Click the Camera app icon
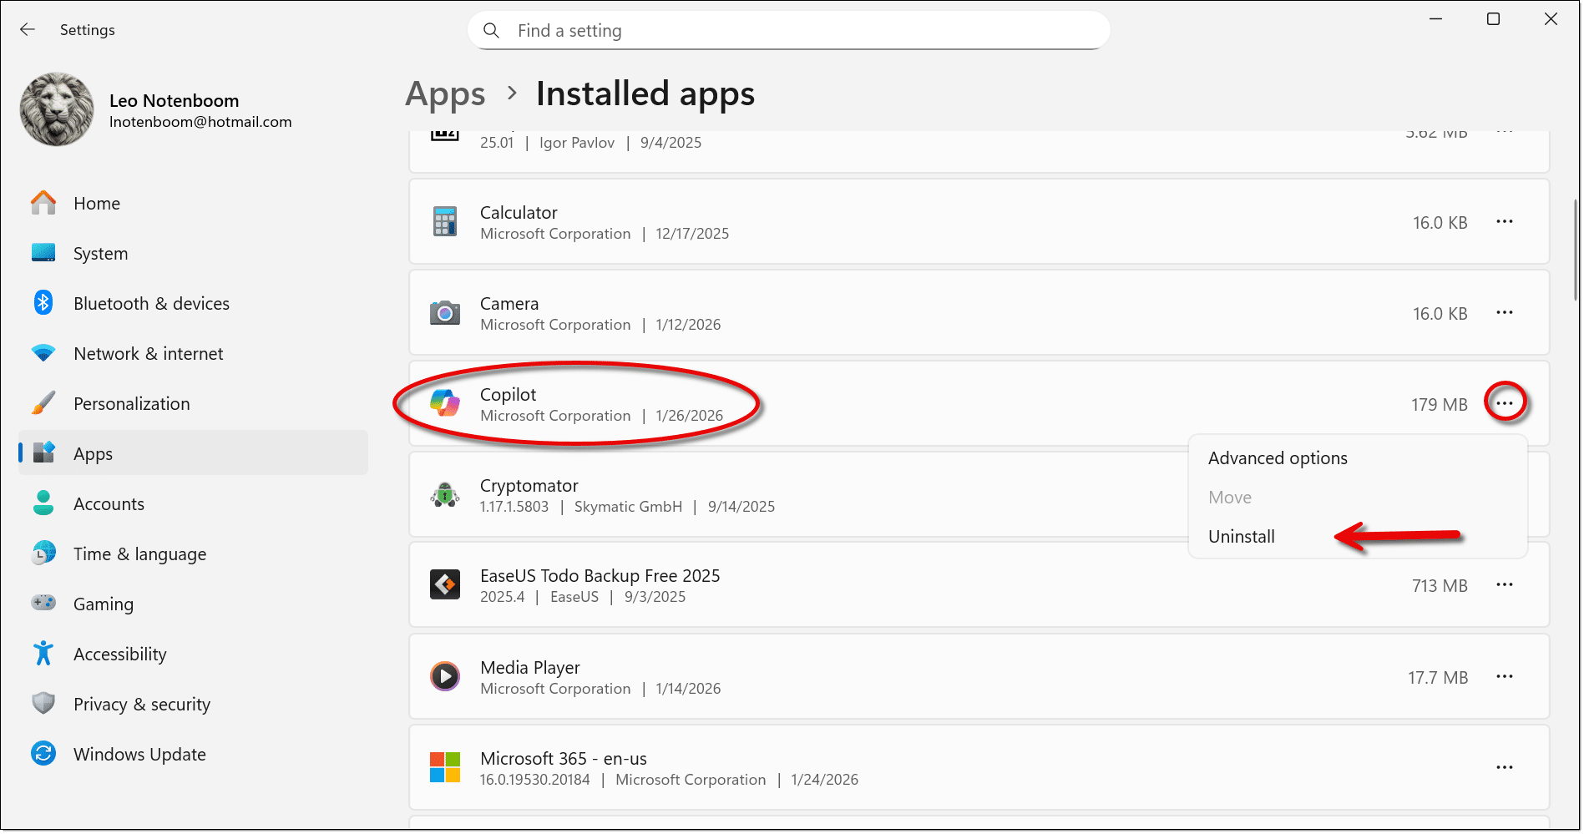Image resolution: width=1584 pixels, height=834 pixels. (444, 313)
